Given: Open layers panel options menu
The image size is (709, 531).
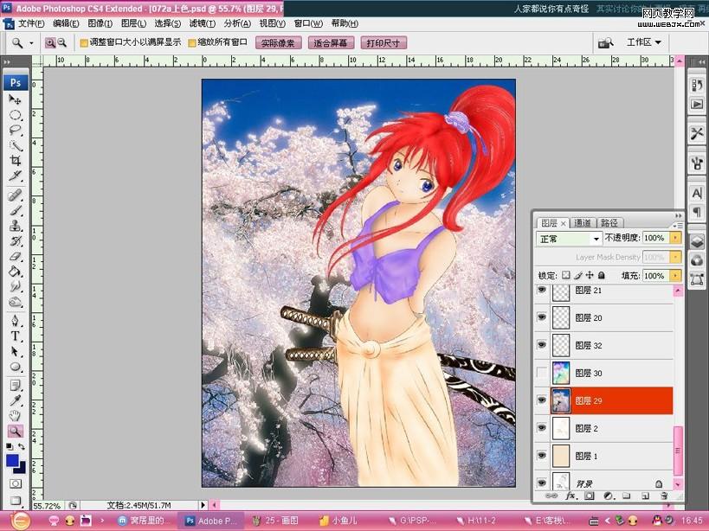Looking at the screenshot, I should tap(678, 225).
